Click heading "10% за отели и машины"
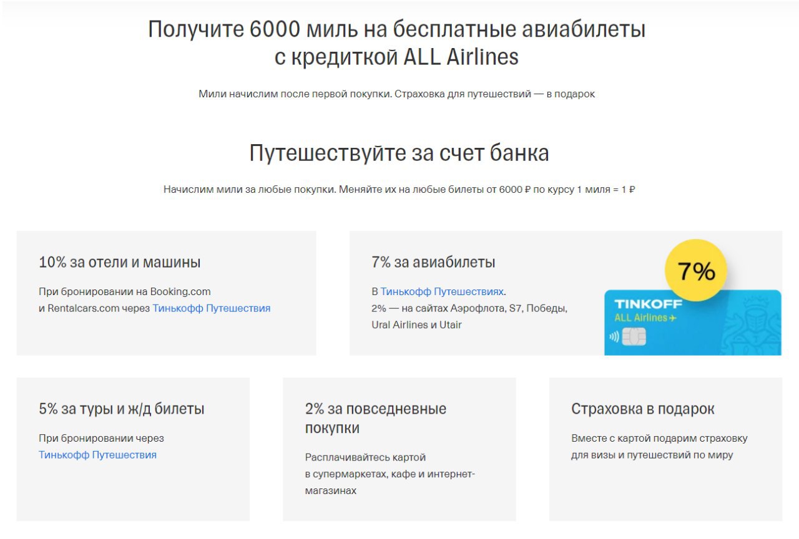The width and height of the screenshot is (799, 539). point(120,262)
